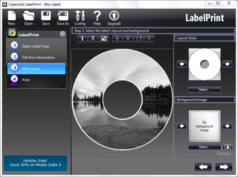
Task: Open an existing label file
Action: click(29, 18)
